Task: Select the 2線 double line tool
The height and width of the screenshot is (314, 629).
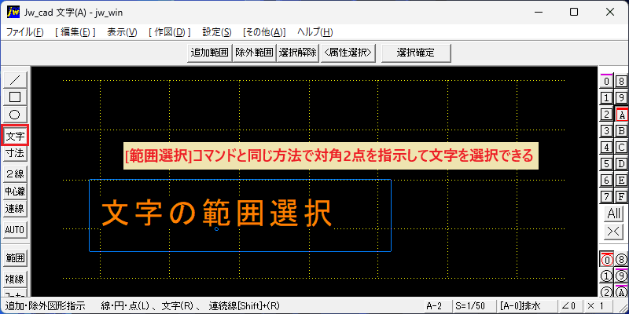Action: point(15,174)
